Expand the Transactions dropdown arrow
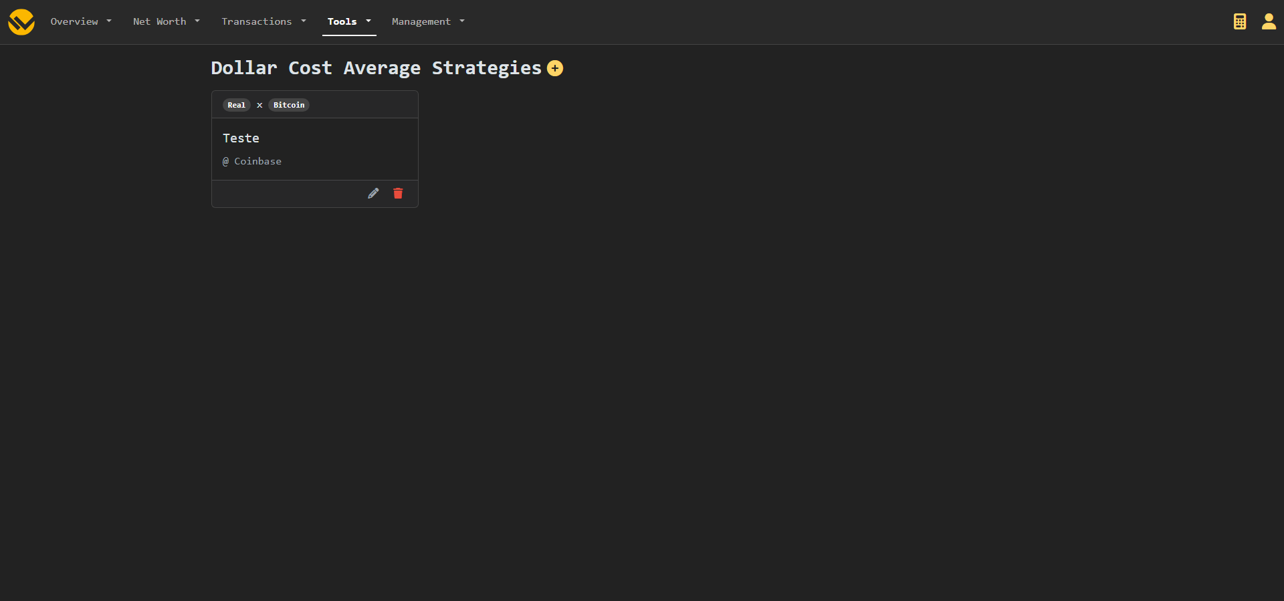 coord(304,21)
